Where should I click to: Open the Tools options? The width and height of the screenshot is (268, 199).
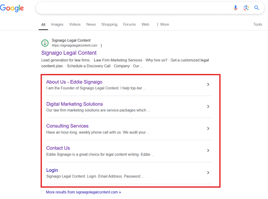258,24
